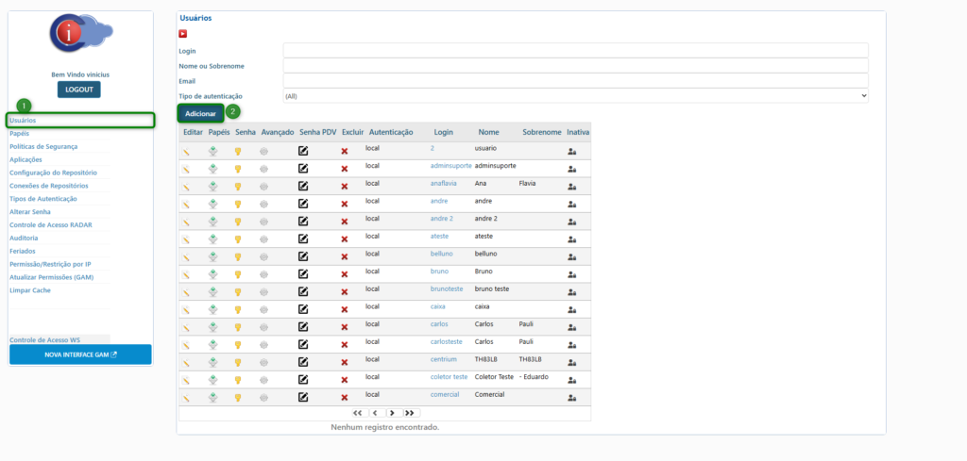Open Senha PDV edit icon for bruno
The height and width of the screenshot is (461, 967).
303,274
